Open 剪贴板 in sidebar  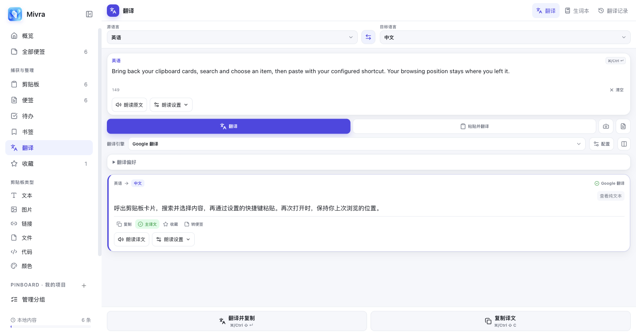(49, 84)
